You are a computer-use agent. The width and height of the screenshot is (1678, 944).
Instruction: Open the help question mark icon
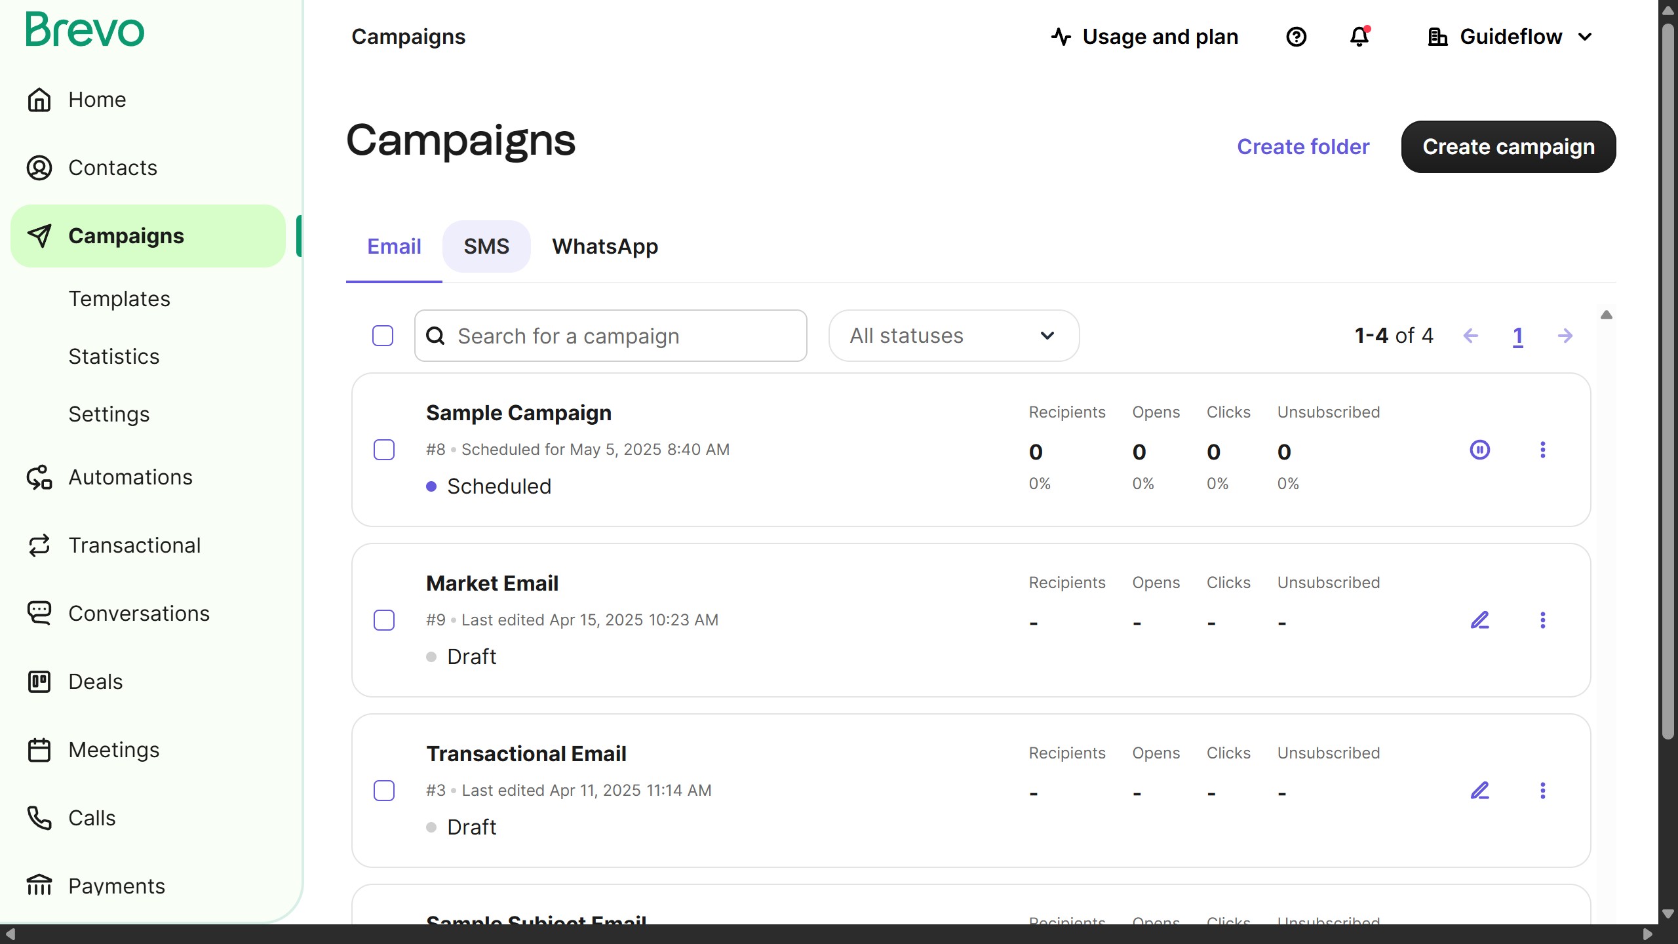click(1296, 37)
